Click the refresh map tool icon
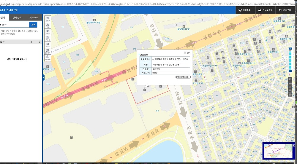Screen dimensions: 297x164 tap(290, 79)
